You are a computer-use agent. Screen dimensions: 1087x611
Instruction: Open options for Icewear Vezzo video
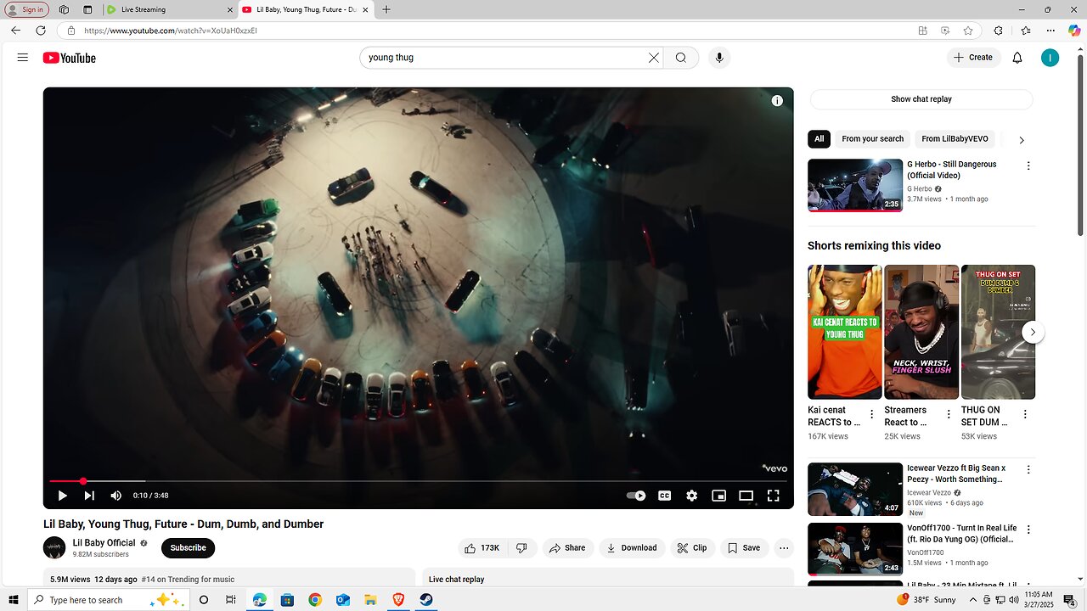[1028, 469]
